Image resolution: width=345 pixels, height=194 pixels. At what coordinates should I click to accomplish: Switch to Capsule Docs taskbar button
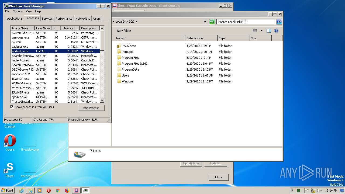coord(76,190)
